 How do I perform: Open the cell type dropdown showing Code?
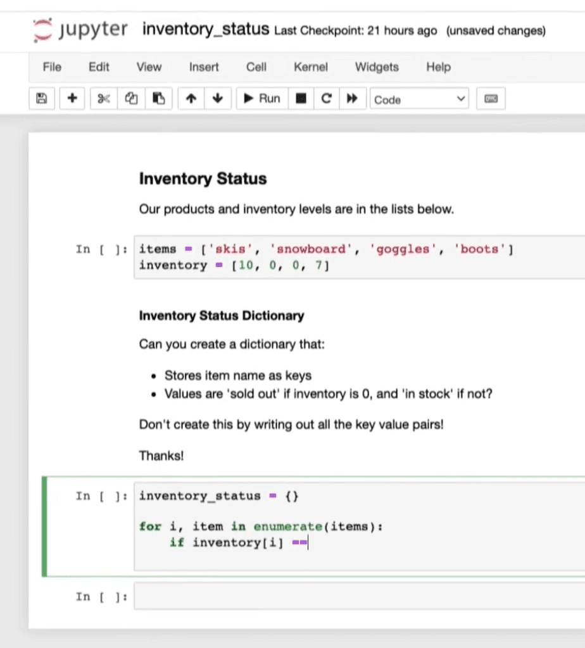pyautogui.click(x=419, y=99)
